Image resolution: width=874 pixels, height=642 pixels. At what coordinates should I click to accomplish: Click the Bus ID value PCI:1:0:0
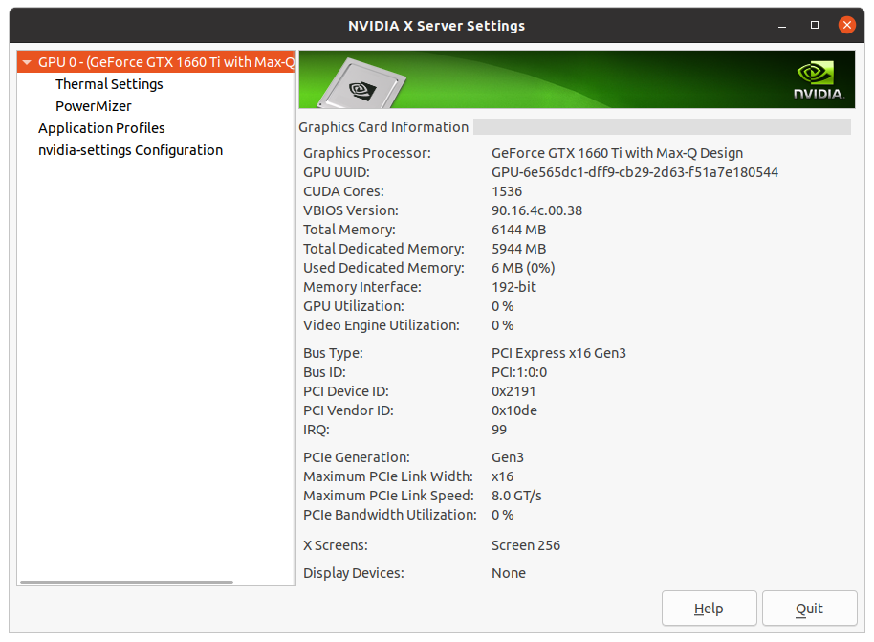point(519,372)
